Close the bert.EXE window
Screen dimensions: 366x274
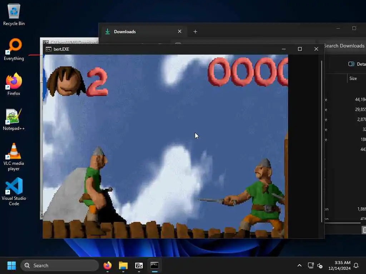[316, 49]
